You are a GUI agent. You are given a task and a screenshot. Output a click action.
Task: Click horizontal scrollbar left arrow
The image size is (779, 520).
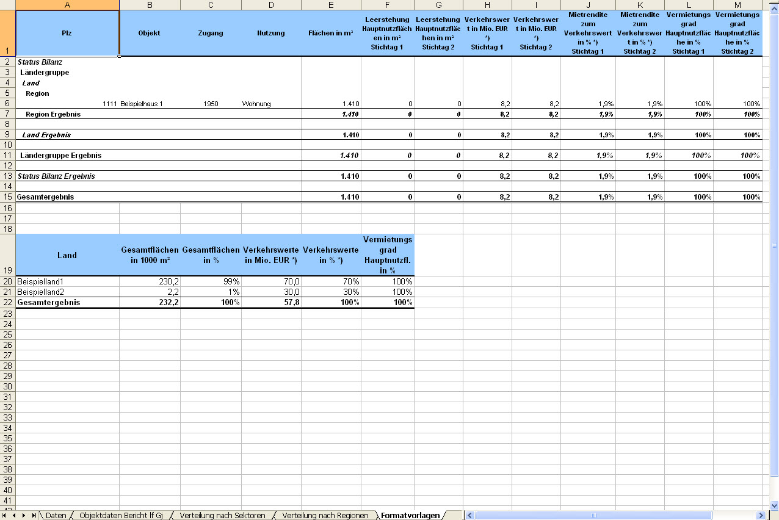(469, 516)
